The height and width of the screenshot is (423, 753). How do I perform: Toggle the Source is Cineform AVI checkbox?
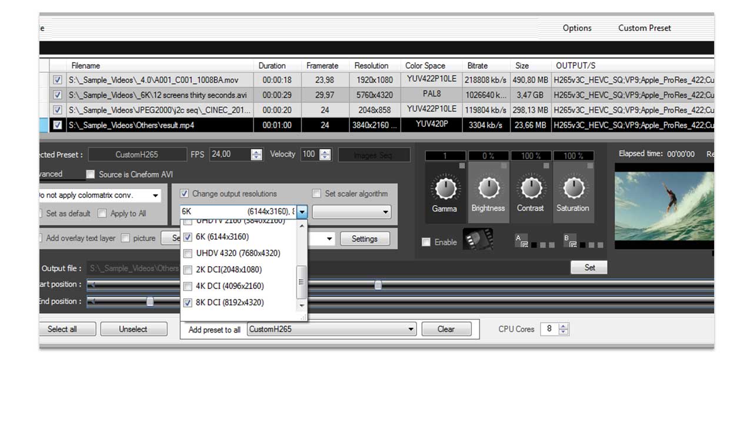click(x=91, y=174)
